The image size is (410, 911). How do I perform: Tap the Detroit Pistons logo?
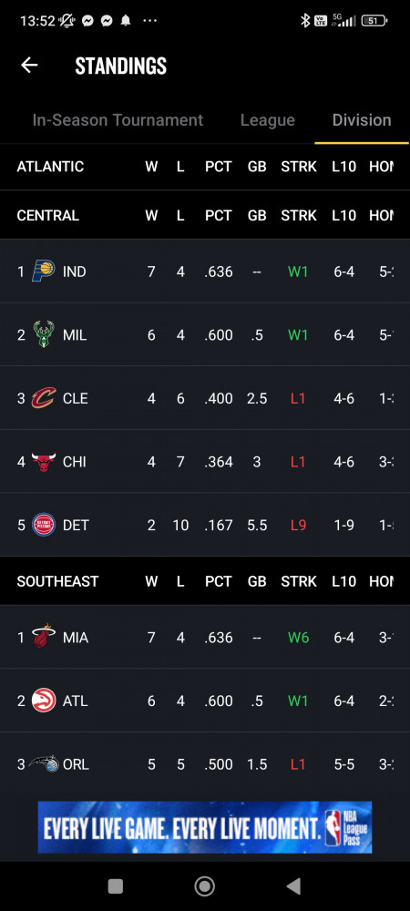point(44,526)
